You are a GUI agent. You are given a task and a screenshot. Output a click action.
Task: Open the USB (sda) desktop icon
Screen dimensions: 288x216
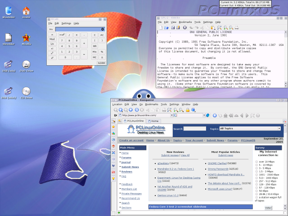click(9, 66)
